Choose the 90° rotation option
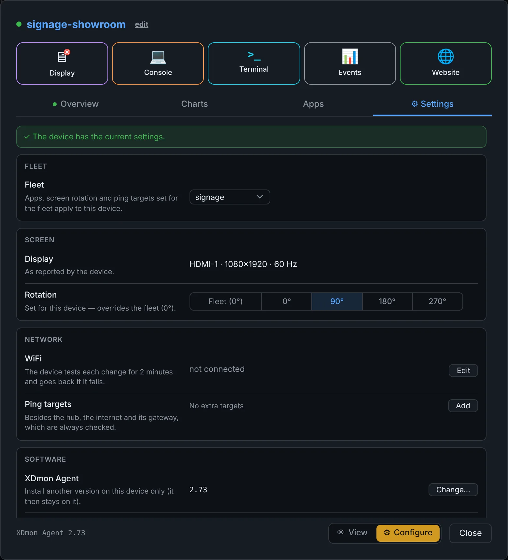The width and height of the screenshot is (508, 560). 337,301
